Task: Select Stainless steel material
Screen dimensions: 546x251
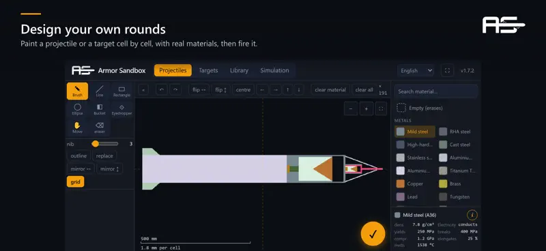Action: [x=415, y=158]
